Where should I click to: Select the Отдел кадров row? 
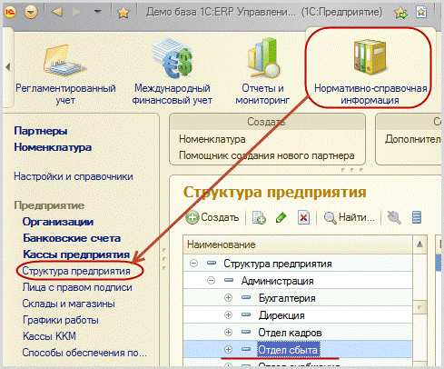298,333
